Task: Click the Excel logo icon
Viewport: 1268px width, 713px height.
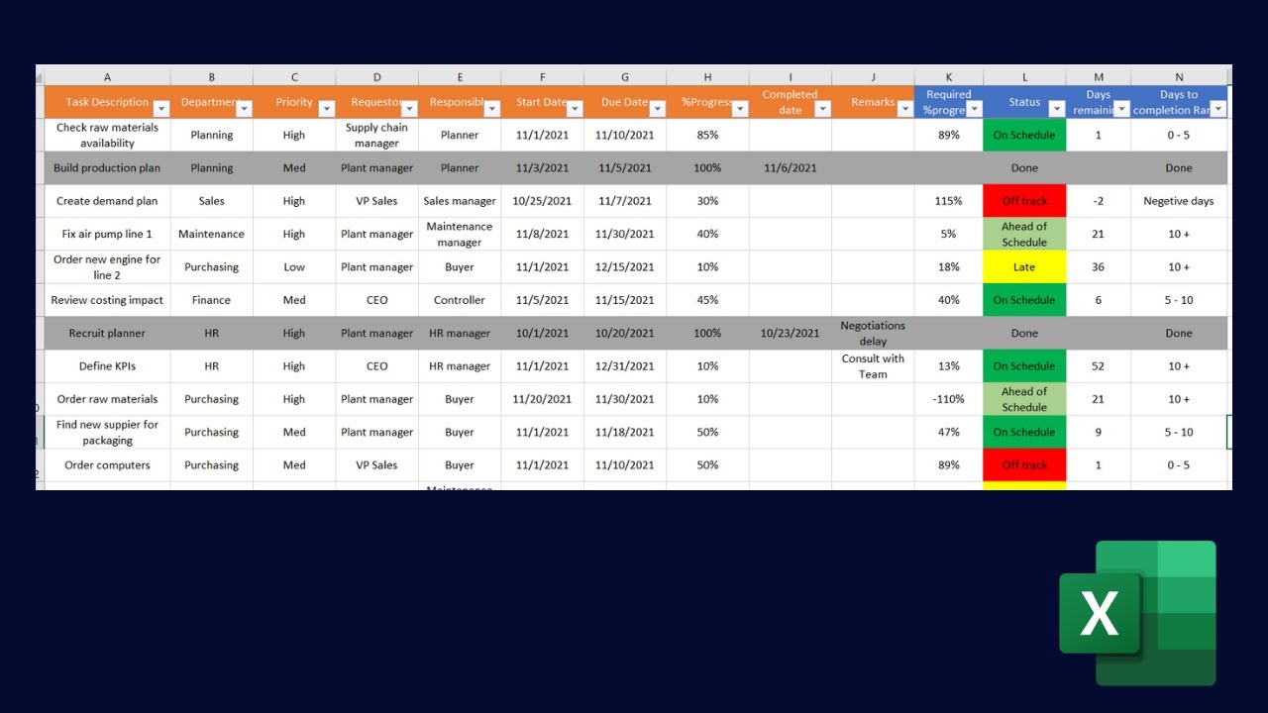Action: 1137,613
